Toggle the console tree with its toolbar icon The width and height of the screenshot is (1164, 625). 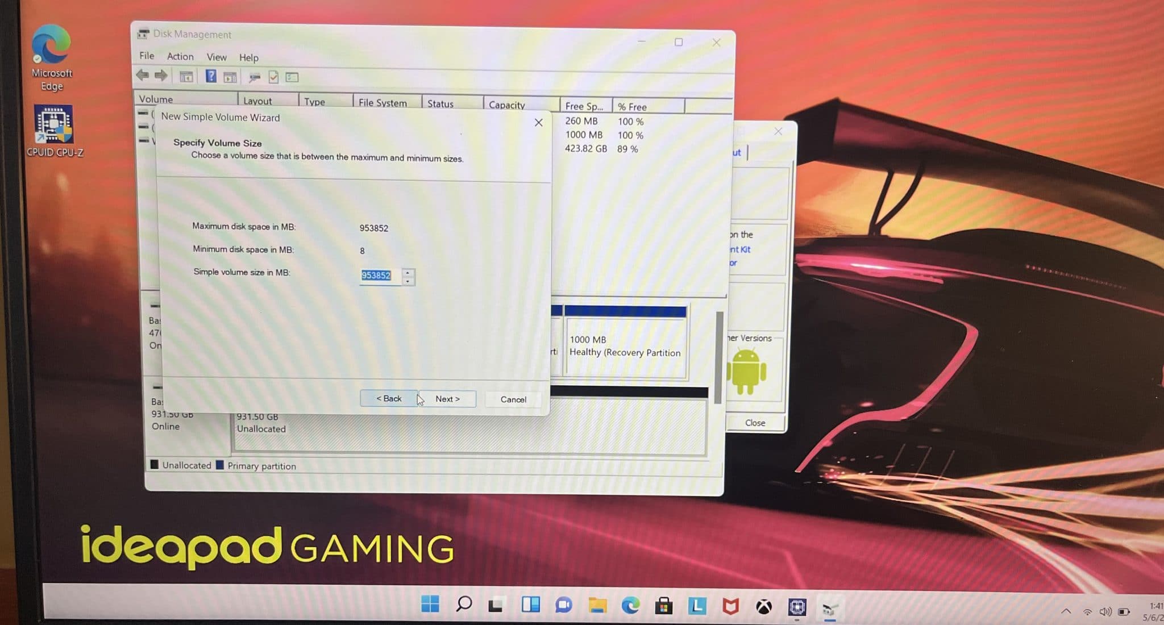pos(185,76)
